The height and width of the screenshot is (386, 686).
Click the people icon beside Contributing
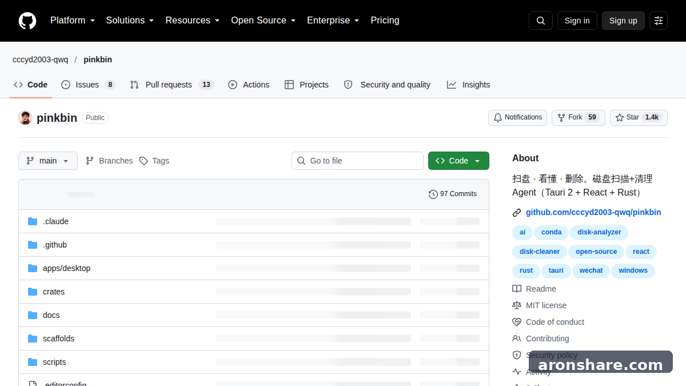(517, 339)
